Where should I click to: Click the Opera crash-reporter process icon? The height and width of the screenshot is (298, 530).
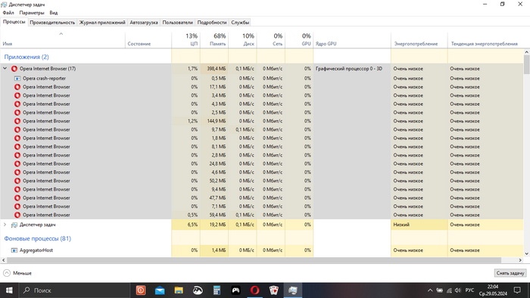[17, 79]
